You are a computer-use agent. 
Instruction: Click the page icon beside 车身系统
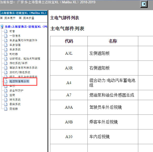(6, 49)
